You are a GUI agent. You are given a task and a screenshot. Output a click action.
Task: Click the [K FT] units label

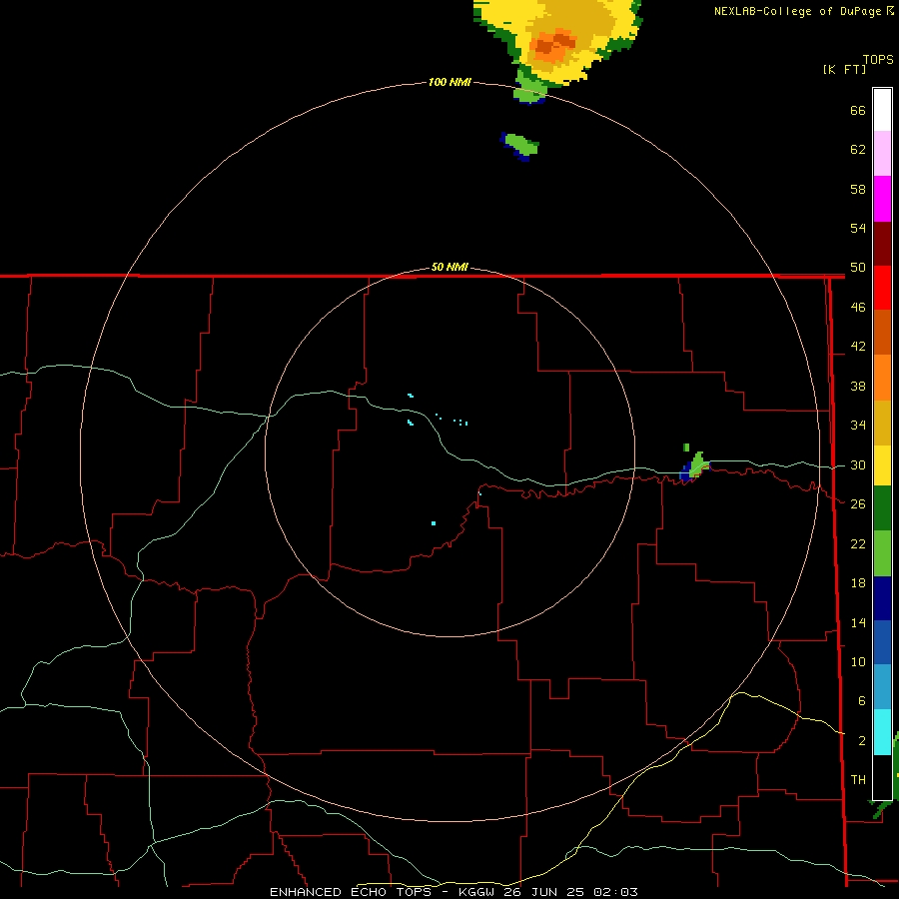pyautogui.click(x=844, y=69)
